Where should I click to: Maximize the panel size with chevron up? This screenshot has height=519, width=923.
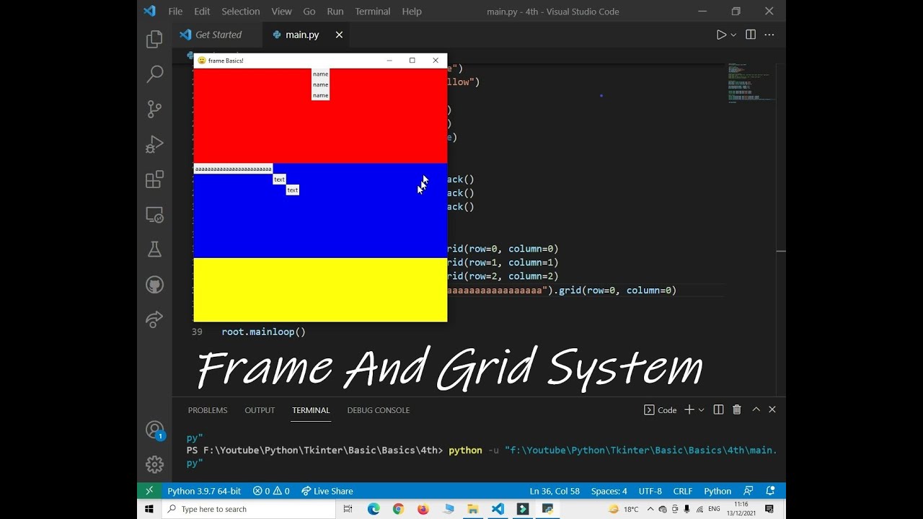(756, 409)
